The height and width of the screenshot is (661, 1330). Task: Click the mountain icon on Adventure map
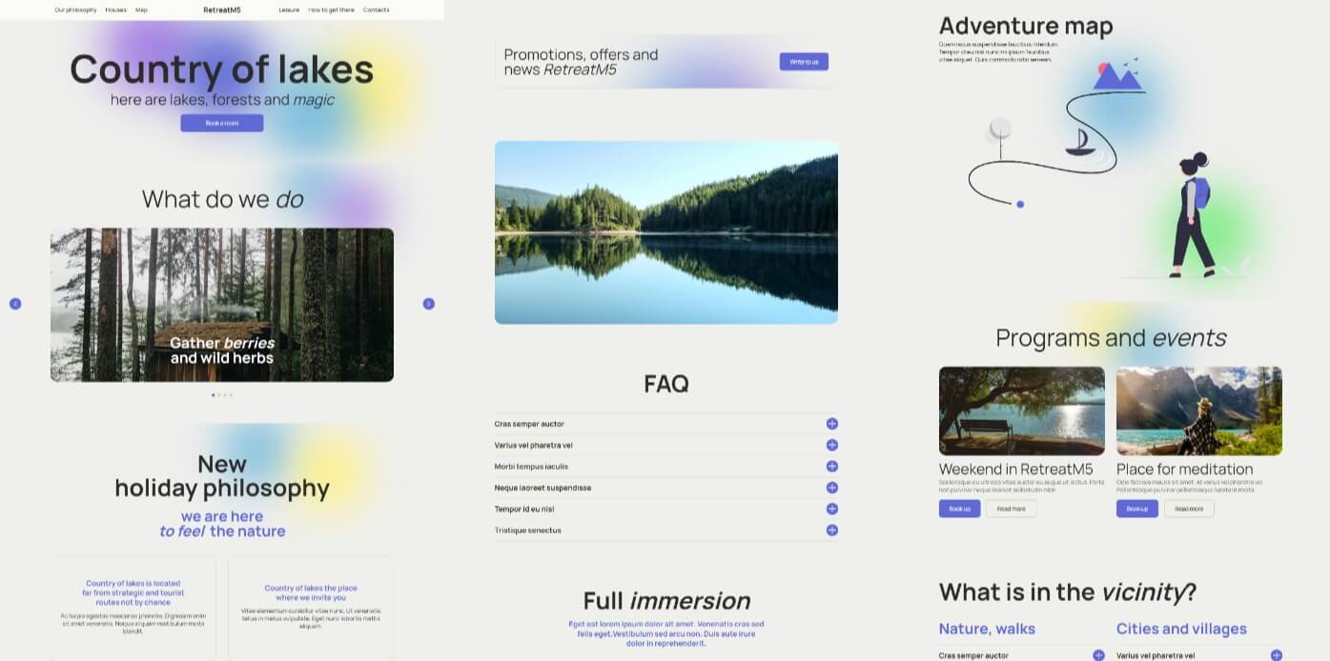click(1116, 76)
